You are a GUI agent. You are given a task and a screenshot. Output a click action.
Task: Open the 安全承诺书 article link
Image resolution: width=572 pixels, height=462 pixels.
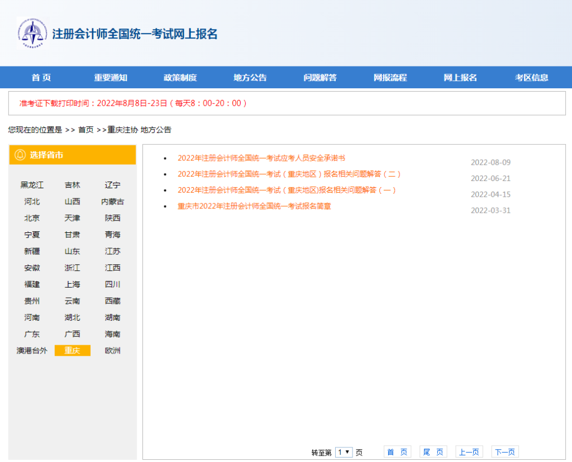[261, 158]
